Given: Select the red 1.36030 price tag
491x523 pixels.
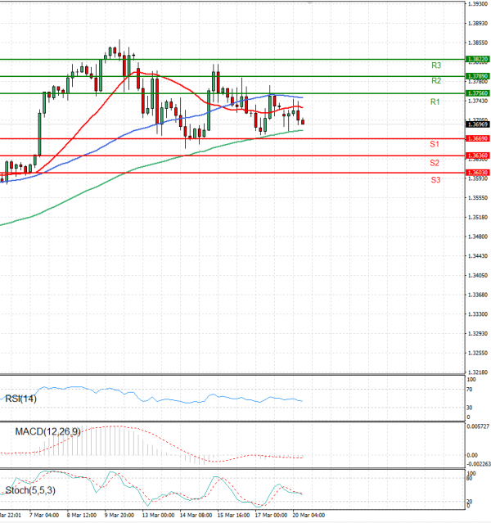Looking at the screenshot, I should (477, 173).
